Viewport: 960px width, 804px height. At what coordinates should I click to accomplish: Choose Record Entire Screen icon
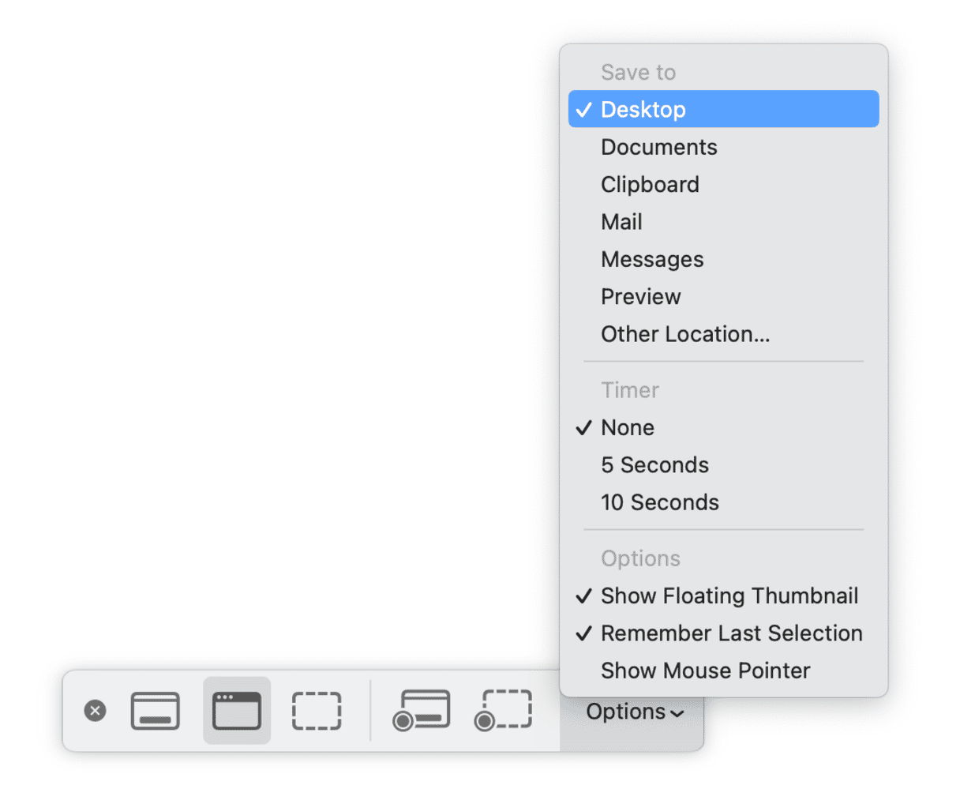[422, 711]
